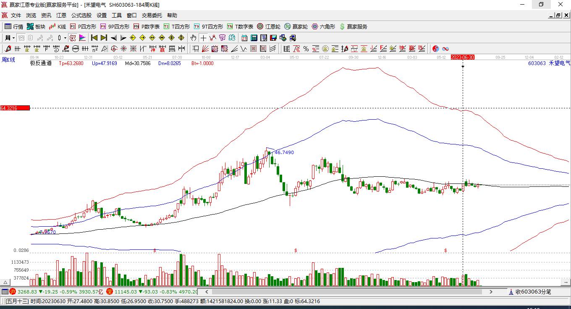Toggle the 极 indicator button
Image resolution: width=571 pixels, height=309 pixels.
(x=73, y=38)
